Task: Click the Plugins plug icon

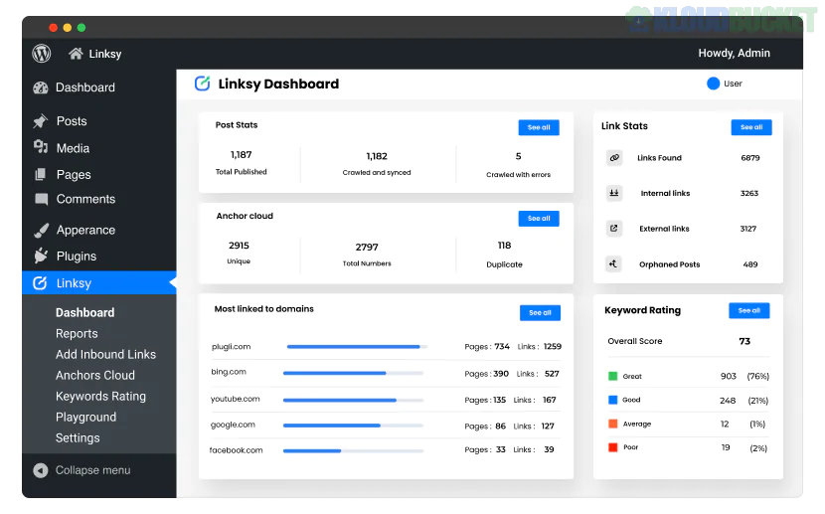Action: [41, 256]
